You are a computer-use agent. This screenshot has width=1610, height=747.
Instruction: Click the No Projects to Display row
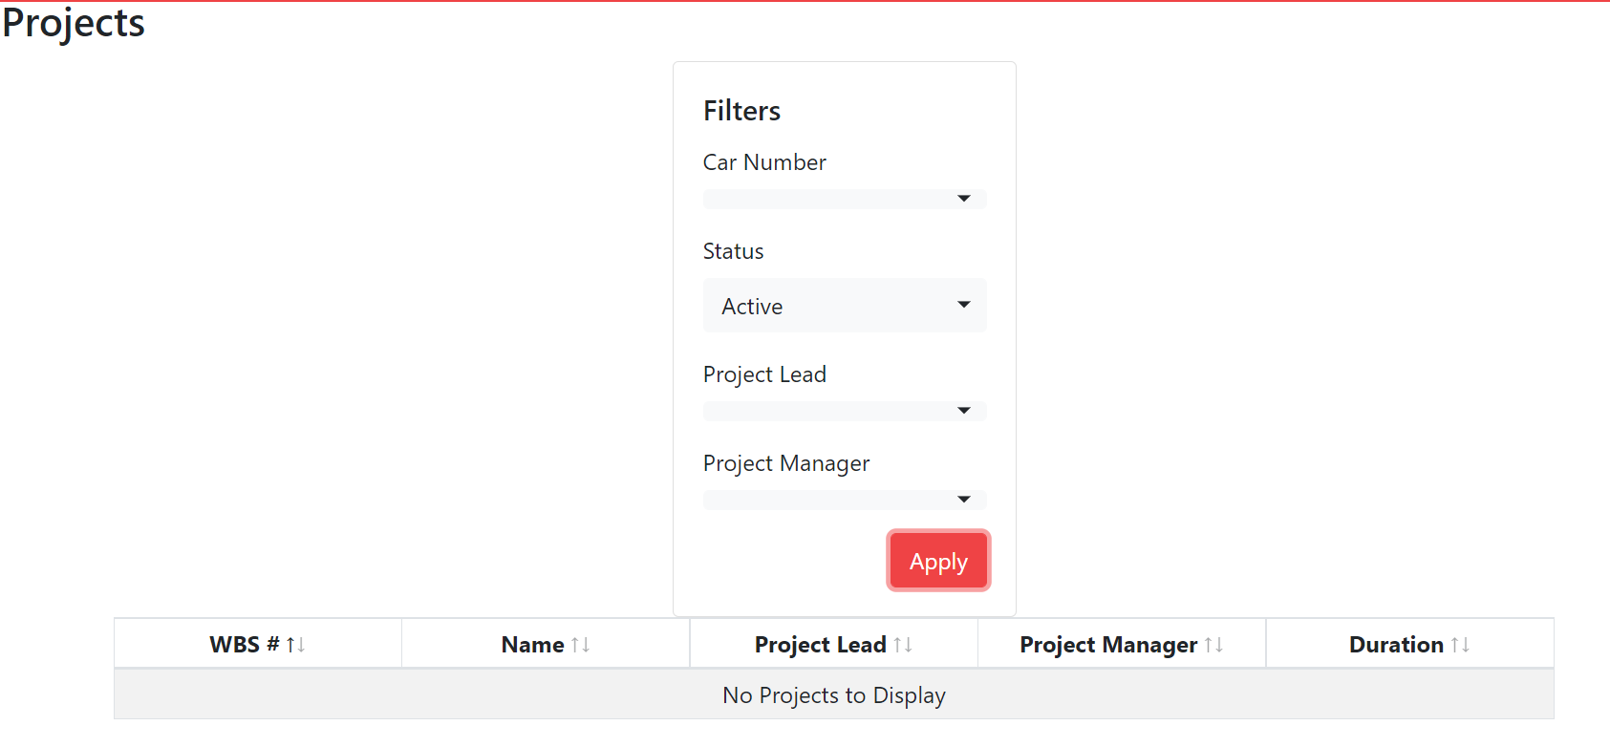pos(833,694)
